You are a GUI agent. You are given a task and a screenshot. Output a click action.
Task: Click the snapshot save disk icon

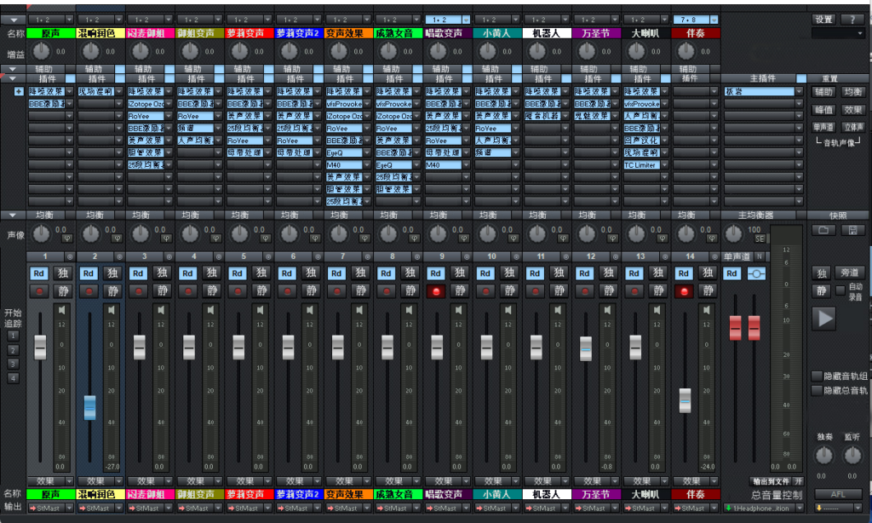pyautogui.click(x=851, y=231)
